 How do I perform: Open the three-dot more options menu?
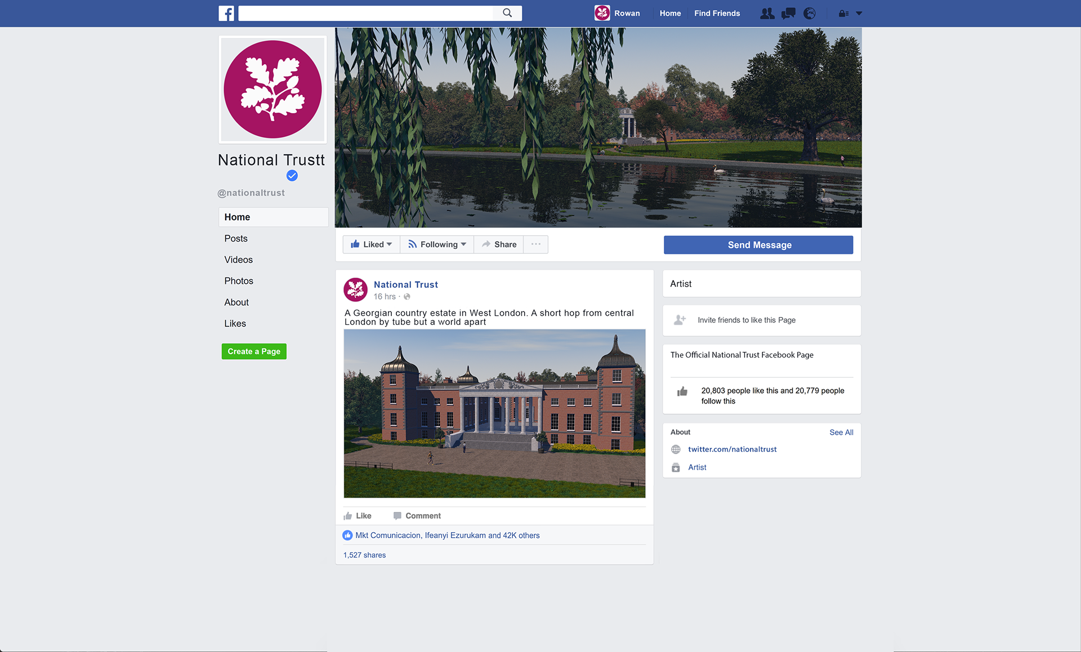click(536, 244)
